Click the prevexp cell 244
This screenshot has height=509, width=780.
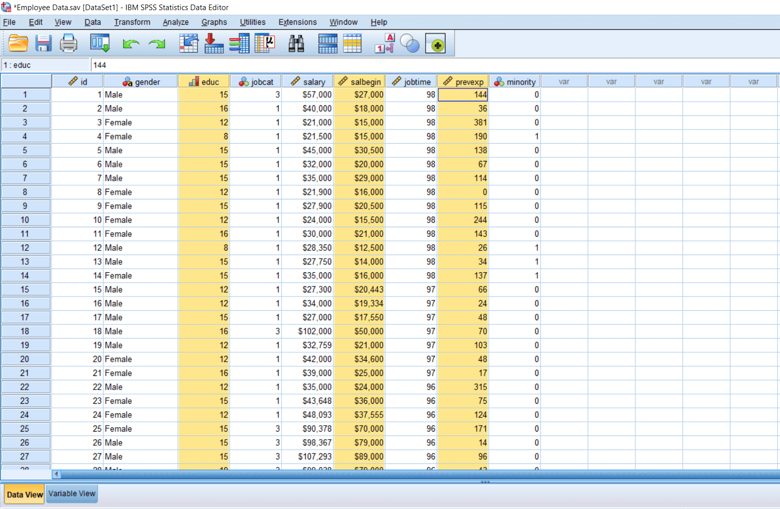pyautogui.click(x=463, y=220)
